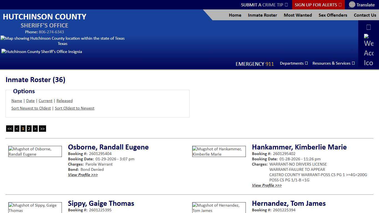Enable sorting by Date

click(x=30, y=101)
